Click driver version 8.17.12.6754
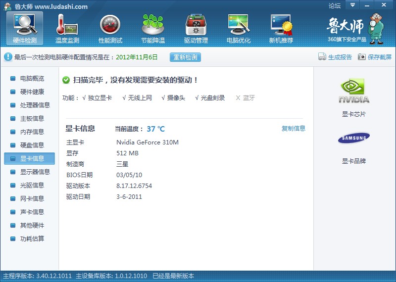The image size is (396, 282). (134, 186)
